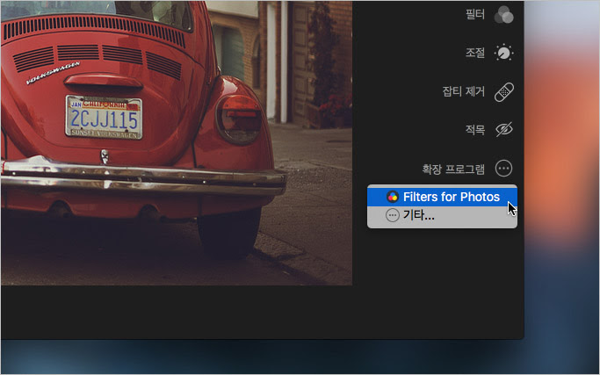Click the ellipsis icon beside 기타...
600x375 pixels.
pyautogui.click(x=392, y=215)
